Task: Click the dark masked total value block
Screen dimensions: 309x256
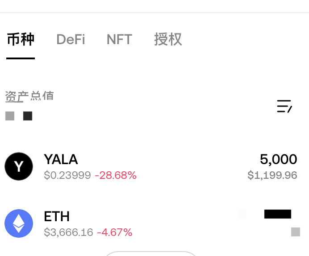Action: pyautogui.click(x=28, y=116)
